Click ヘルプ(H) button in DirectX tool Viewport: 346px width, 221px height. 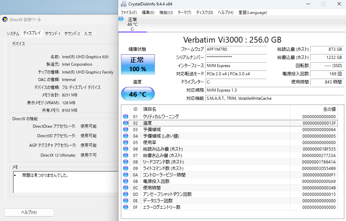click(29, 212)
